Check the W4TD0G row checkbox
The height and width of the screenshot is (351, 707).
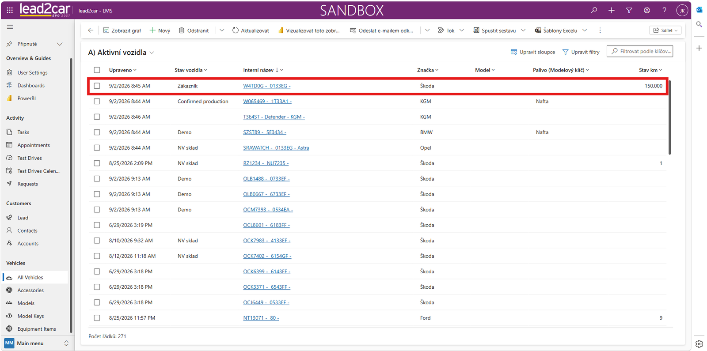[x=97, y=86]
